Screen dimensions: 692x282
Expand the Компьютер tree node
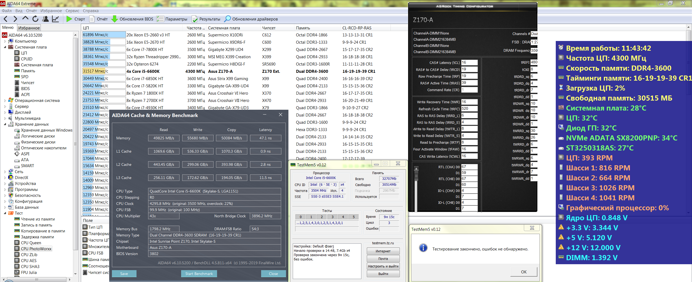click(5, 41)
